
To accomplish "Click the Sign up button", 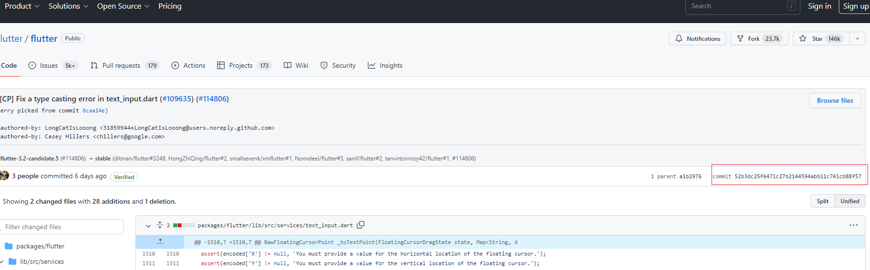I will (x=855, y=6).
